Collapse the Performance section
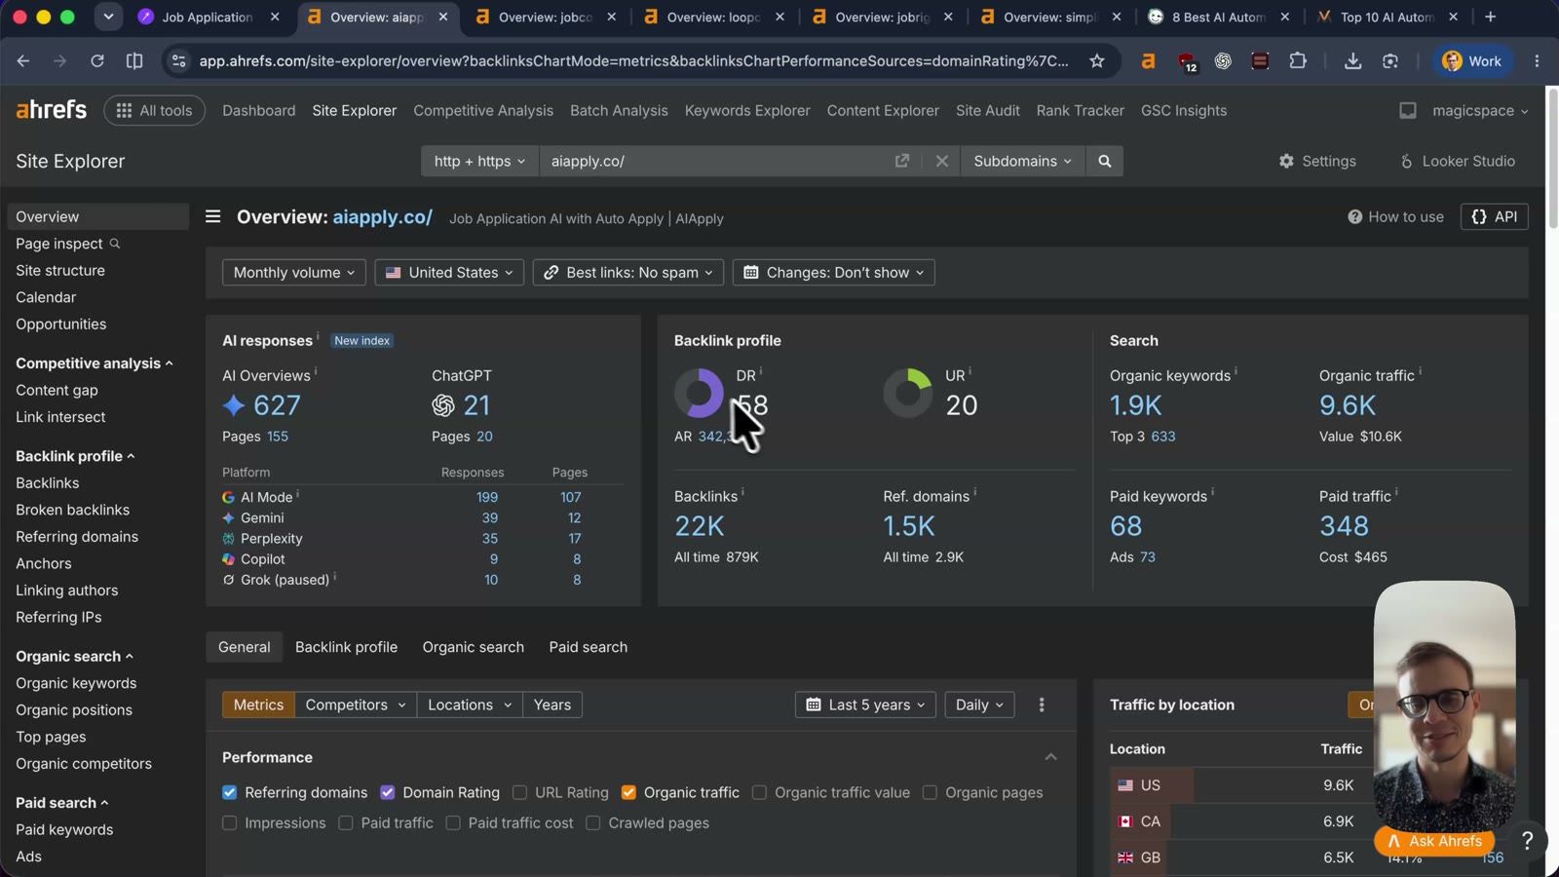This screenshot has width=1559, height=877. pyautogui.click(x=1050, y=757)
